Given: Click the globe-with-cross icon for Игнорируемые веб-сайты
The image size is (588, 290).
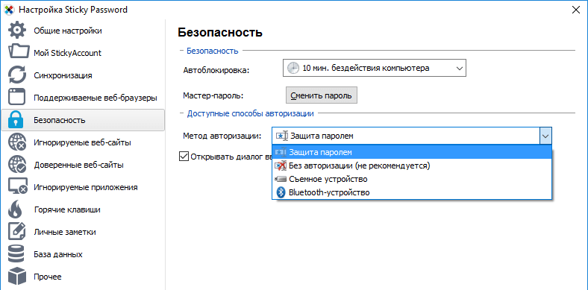Looking at the screenshot, I should [x=17, y=142].
